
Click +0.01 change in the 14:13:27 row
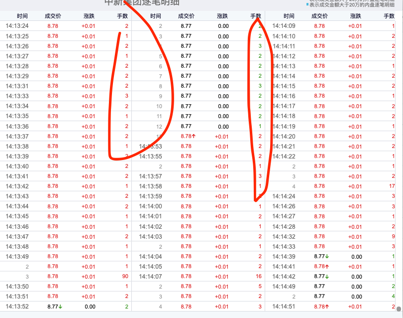pyautogui.click(x=88, y=56)
